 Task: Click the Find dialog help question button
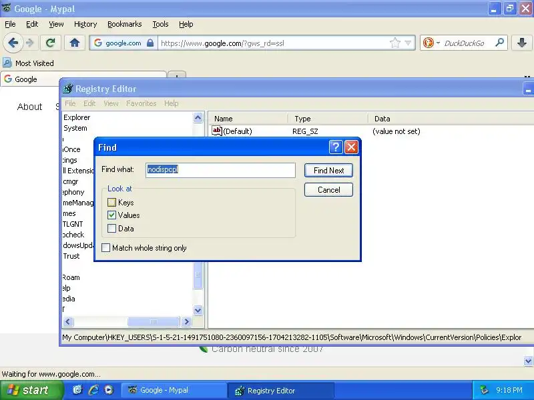pos(336,147)
